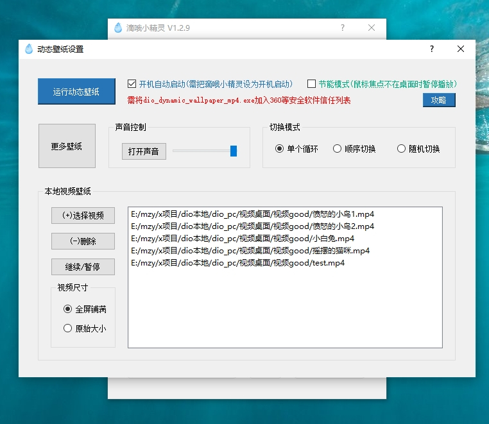Click the 打开声音 button
The width and height of the screenshot is (489, 424).
coord(144,151)
